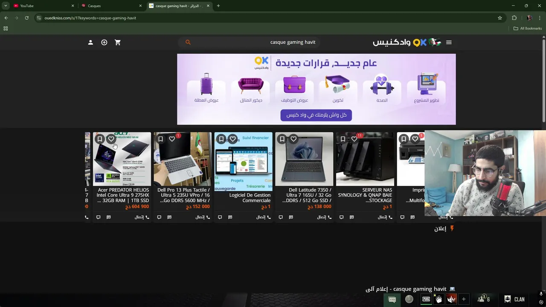Viewport: 546px width, 307px height.
Task: Switch to the Casques tab
Action: pyautogui.click(x=111, y=6)
